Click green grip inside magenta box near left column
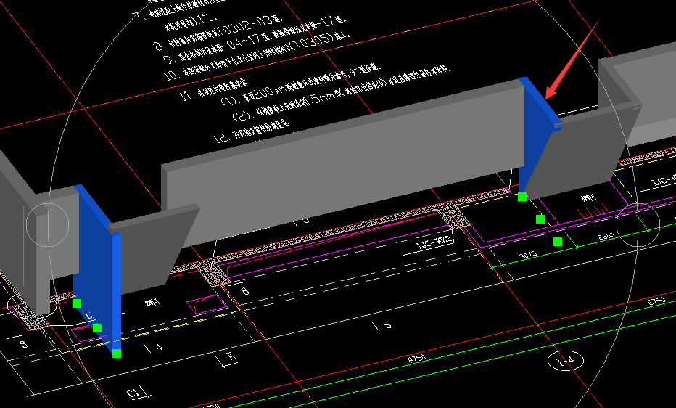 (97, 328)
